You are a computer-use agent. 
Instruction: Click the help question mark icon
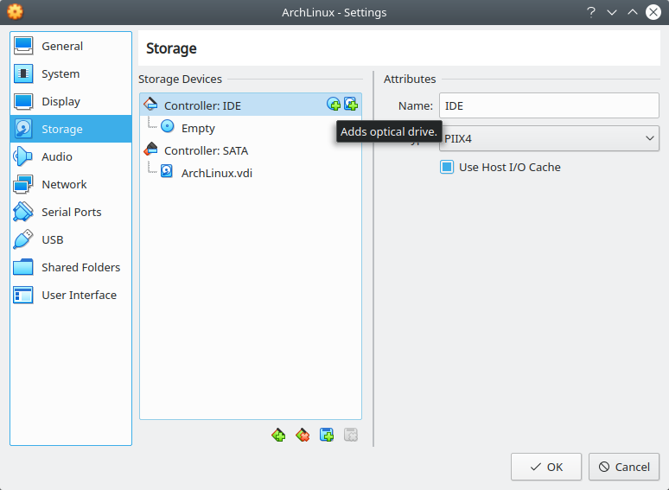[591, 12]
